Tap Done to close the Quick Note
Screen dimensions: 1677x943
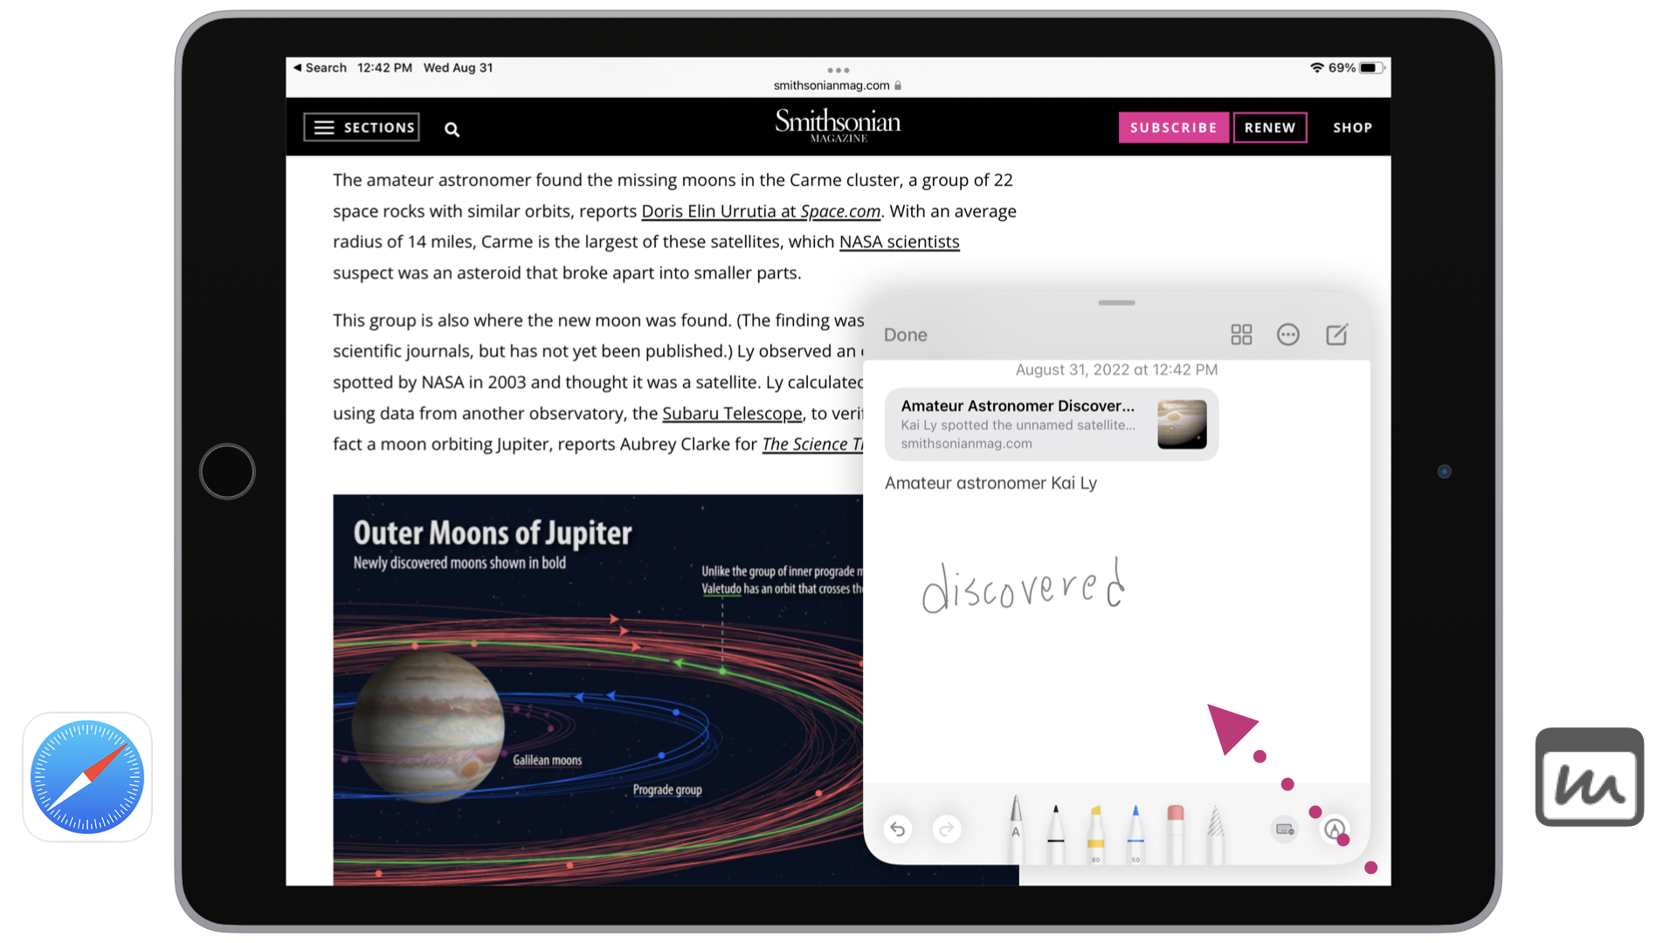pyautogui.click(x=906, y=334)
